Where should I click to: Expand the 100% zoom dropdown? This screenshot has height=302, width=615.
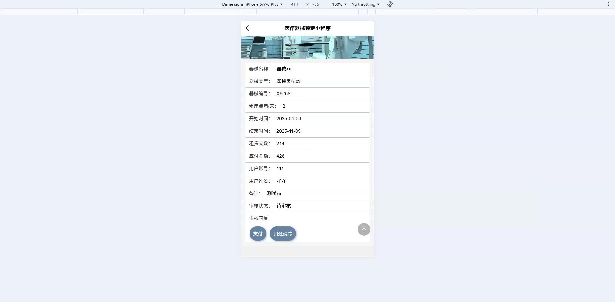pyautogui.click(x=339, y=4)
